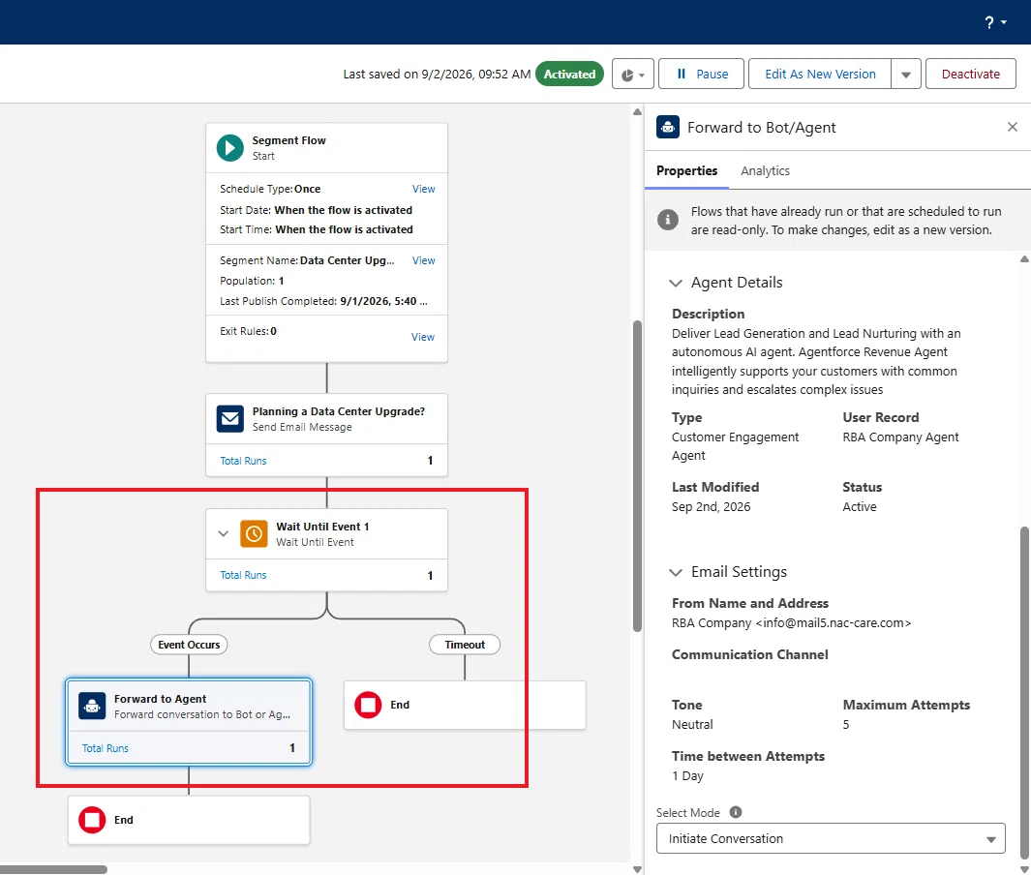This screenshot has height=875, width=1031.
Task: Open the arrow next to Edit As New Version
Action: coord(906,75)
